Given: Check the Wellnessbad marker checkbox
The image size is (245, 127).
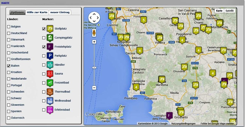Looking at the screenshot, I should pos(44,101).
